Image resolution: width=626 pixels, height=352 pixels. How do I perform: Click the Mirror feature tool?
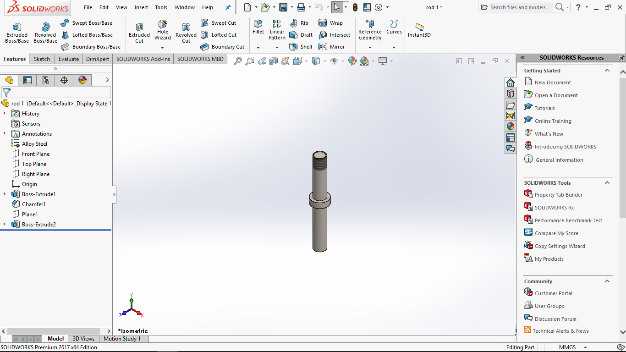331,47
